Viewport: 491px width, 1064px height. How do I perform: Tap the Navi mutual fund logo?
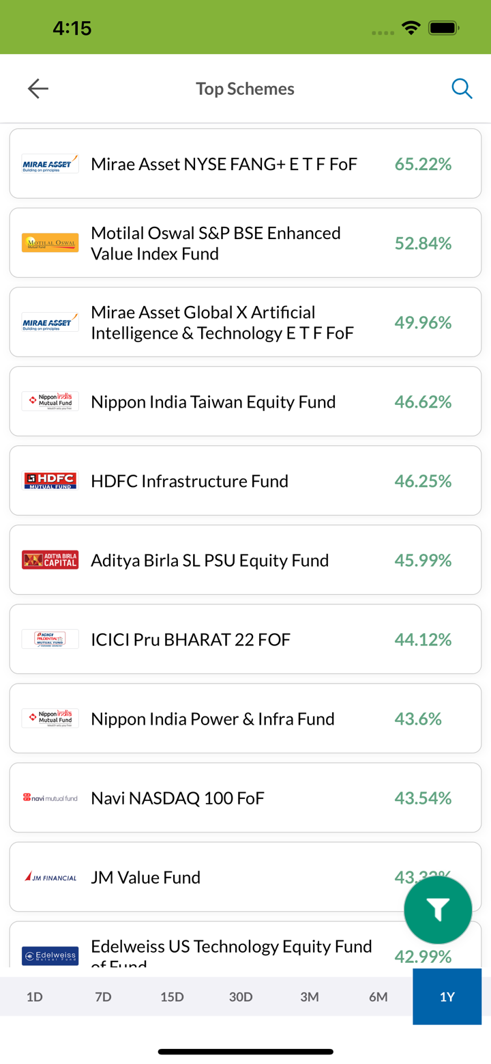point(50,798)
